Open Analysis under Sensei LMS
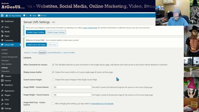Viewport: 199px width, 112px height. 4,50
